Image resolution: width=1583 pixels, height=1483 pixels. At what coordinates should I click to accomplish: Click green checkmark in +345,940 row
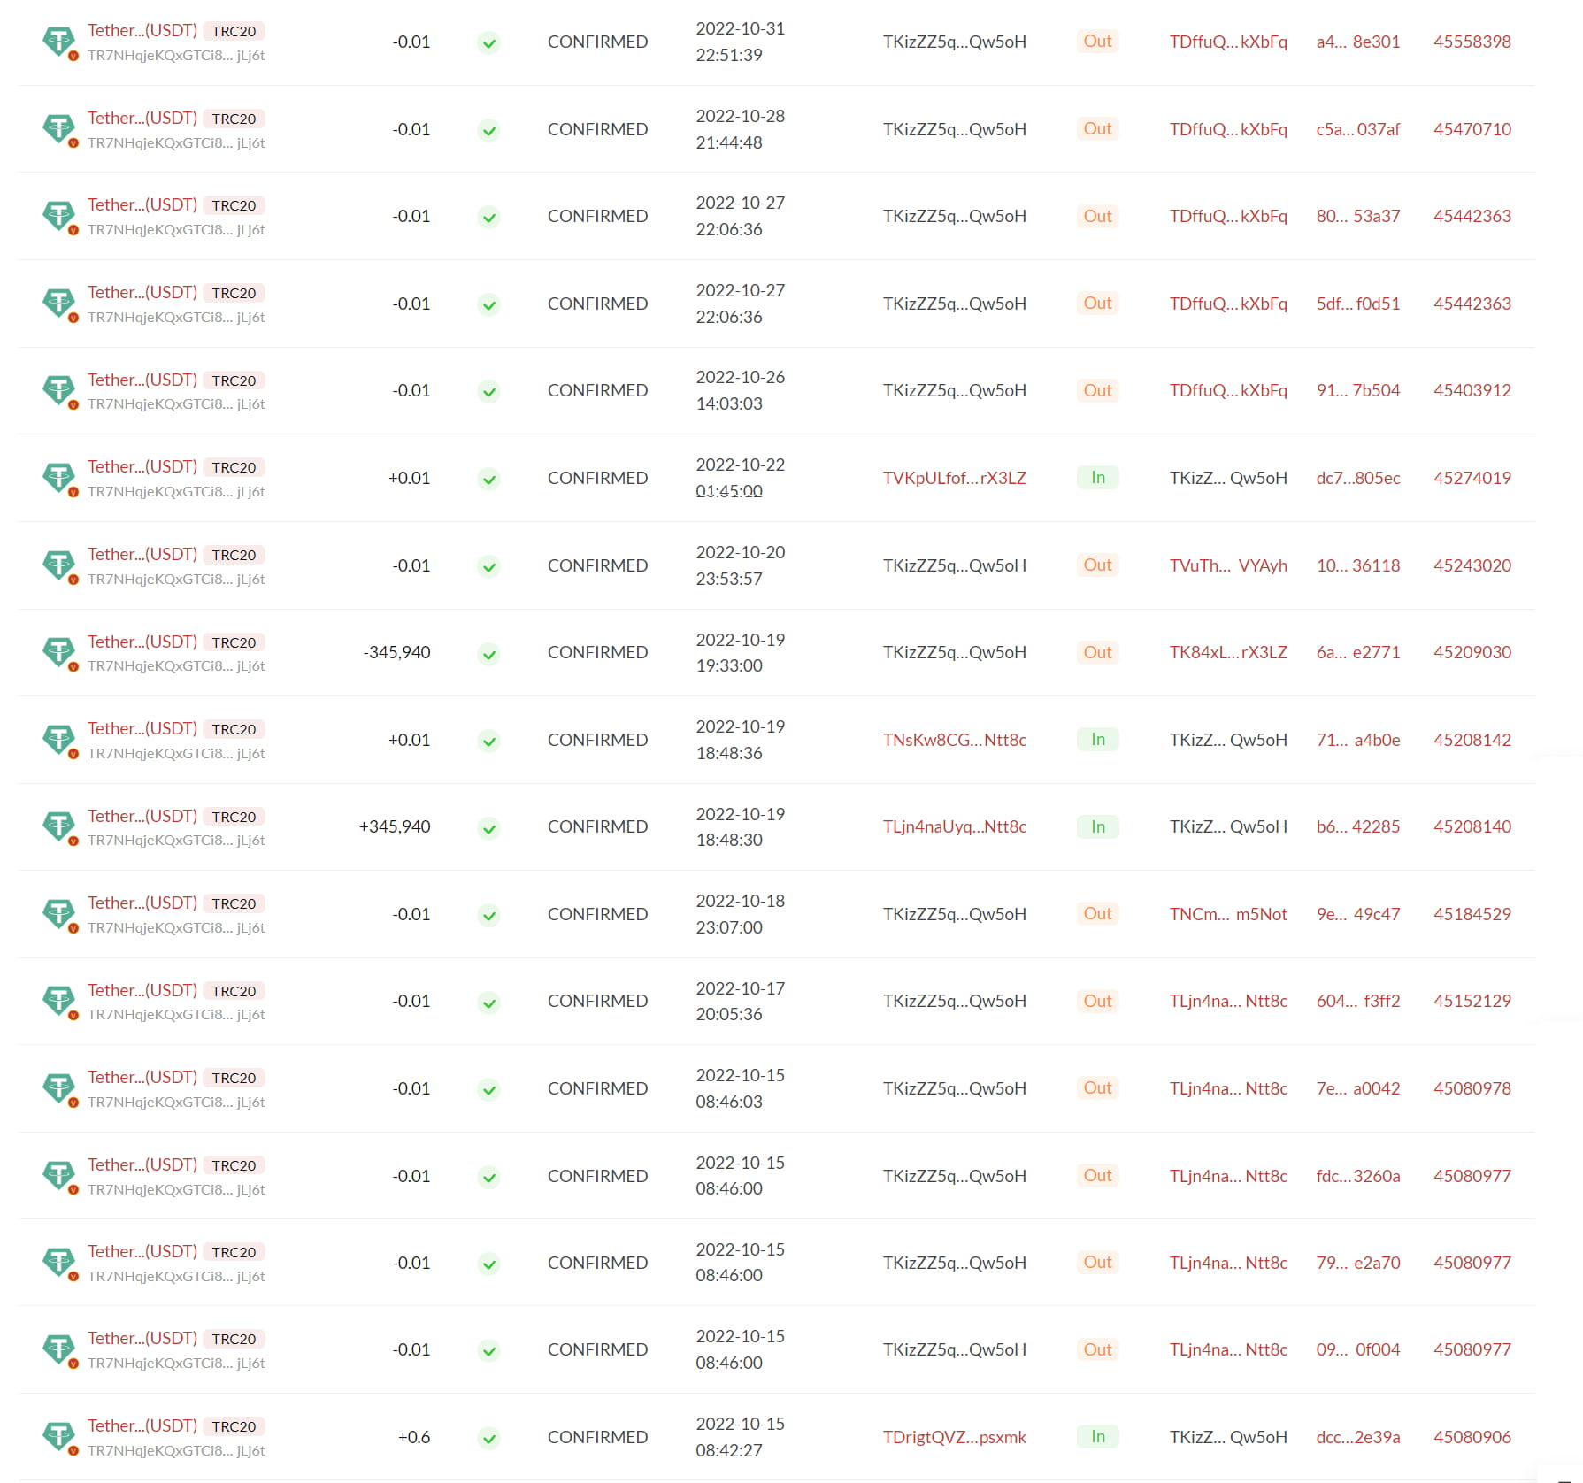[488, 827]
